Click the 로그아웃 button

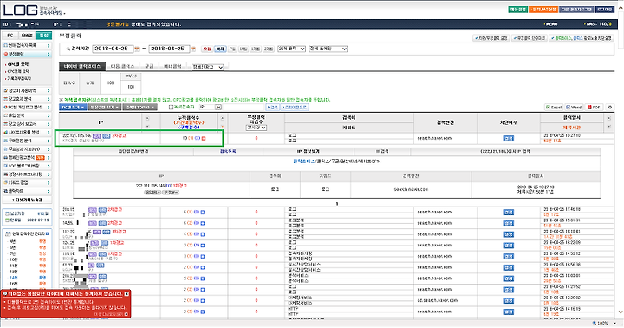click(605, 10)
